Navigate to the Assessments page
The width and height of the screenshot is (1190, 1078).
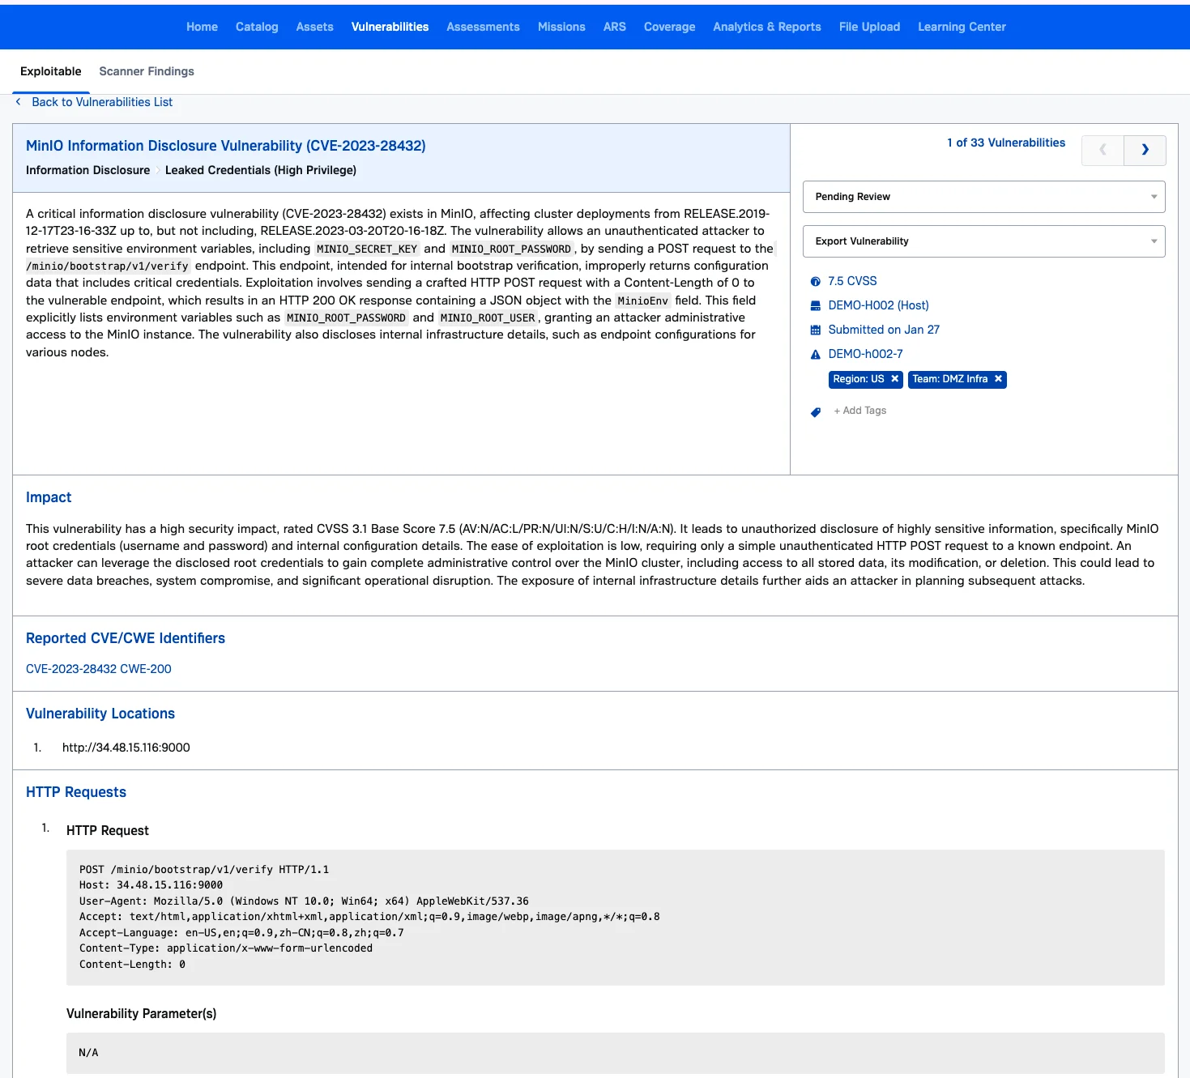coord(483,27)
